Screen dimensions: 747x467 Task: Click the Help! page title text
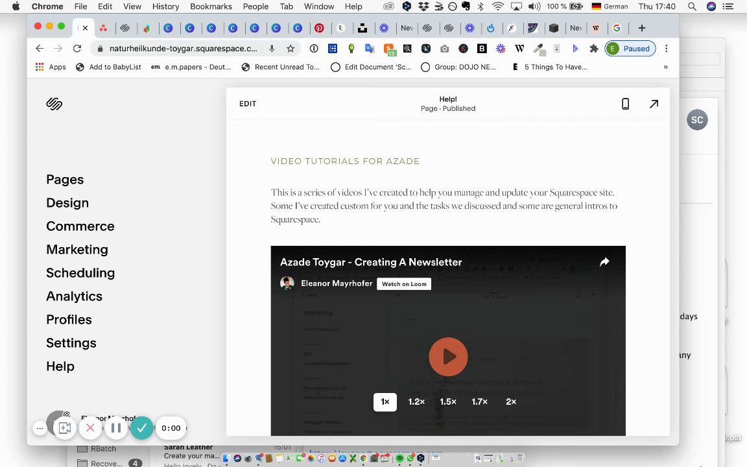[x=448, y=99]
